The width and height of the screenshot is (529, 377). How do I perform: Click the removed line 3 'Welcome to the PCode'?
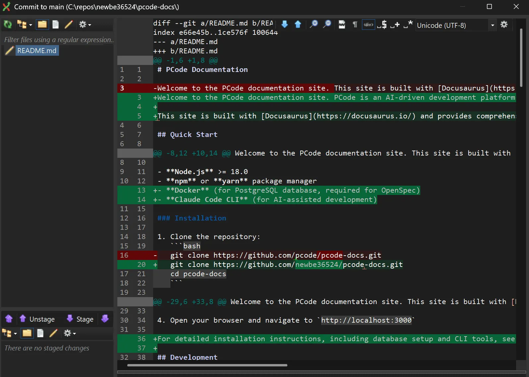coord(334,88)
